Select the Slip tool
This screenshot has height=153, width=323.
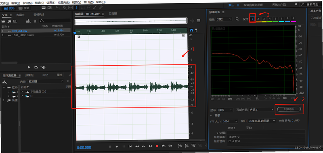point(70,8)
